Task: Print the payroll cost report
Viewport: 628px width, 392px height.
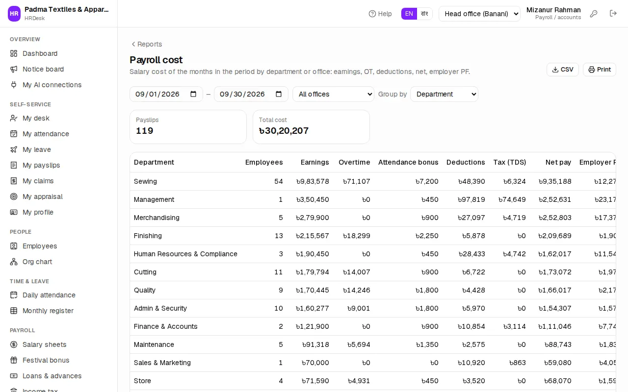Action: tap(600, 70)
